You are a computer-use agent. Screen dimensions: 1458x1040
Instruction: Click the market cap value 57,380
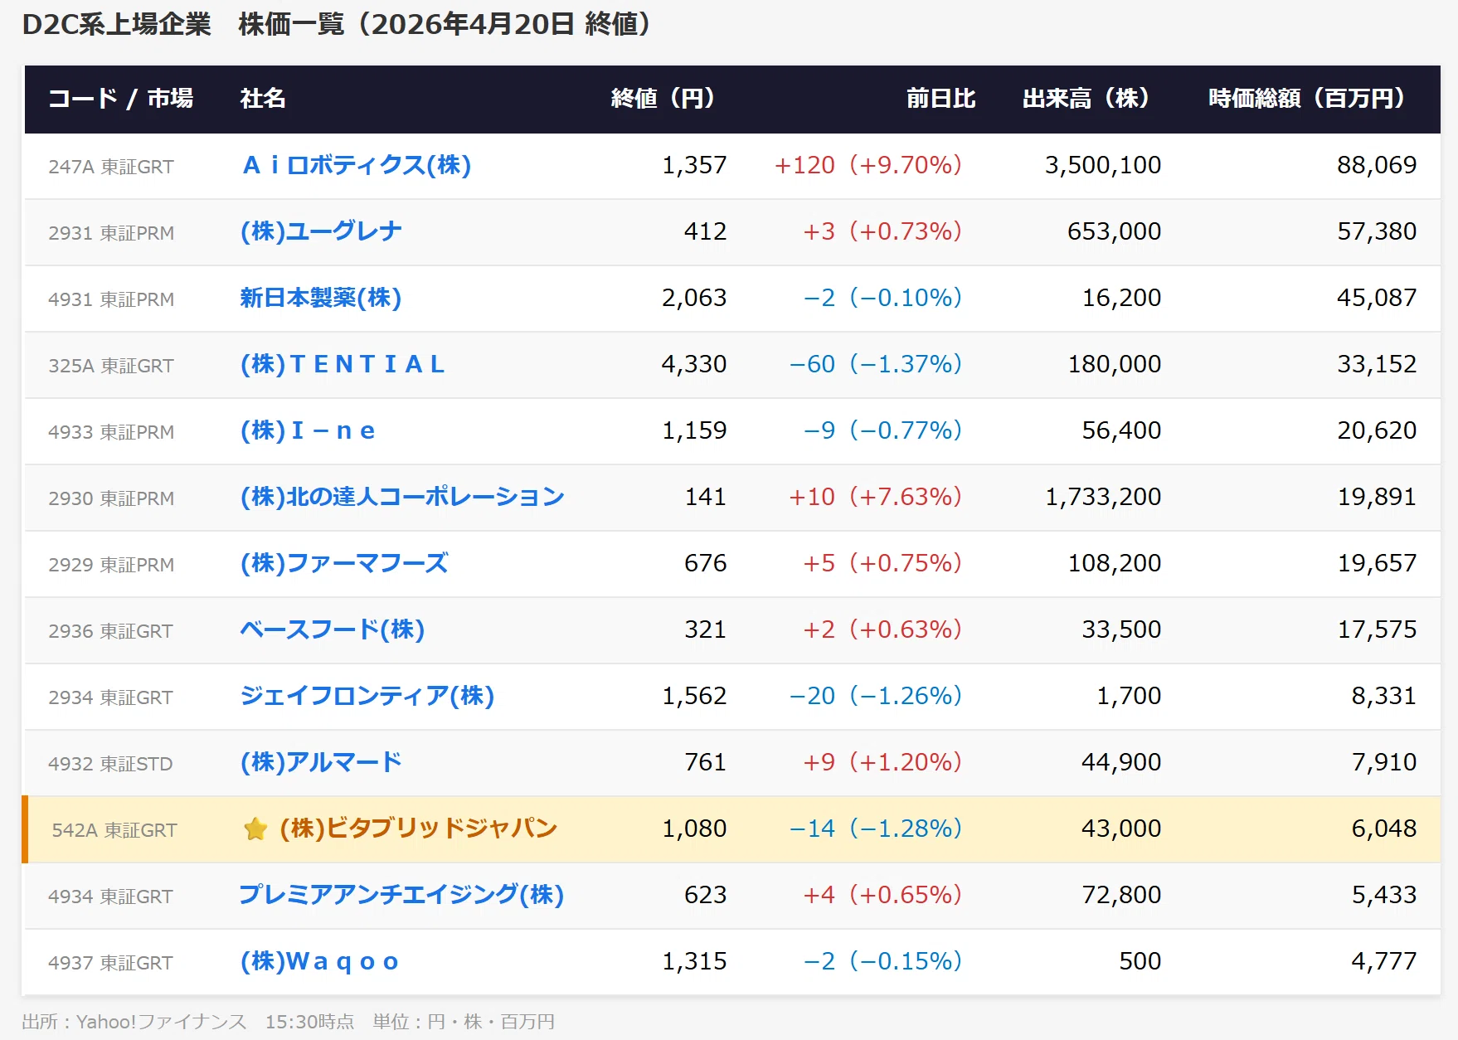click(1377, 231)
